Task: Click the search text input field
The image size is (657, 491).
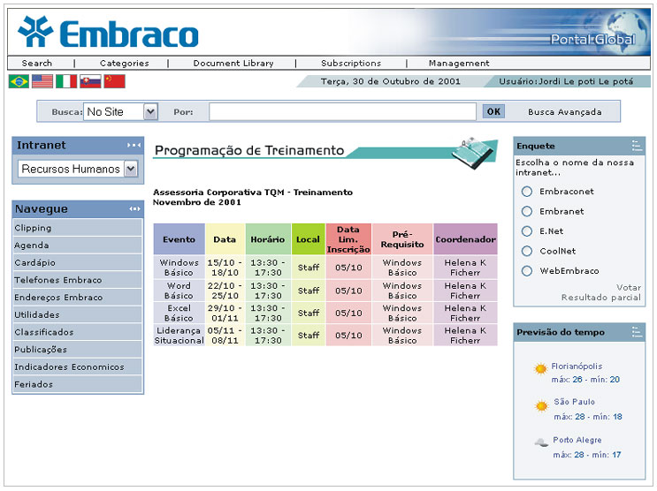Action: click(342, 112)
